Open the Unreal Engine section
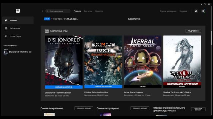The height and width of the screenshot is (119, 213). click(18, 36)
